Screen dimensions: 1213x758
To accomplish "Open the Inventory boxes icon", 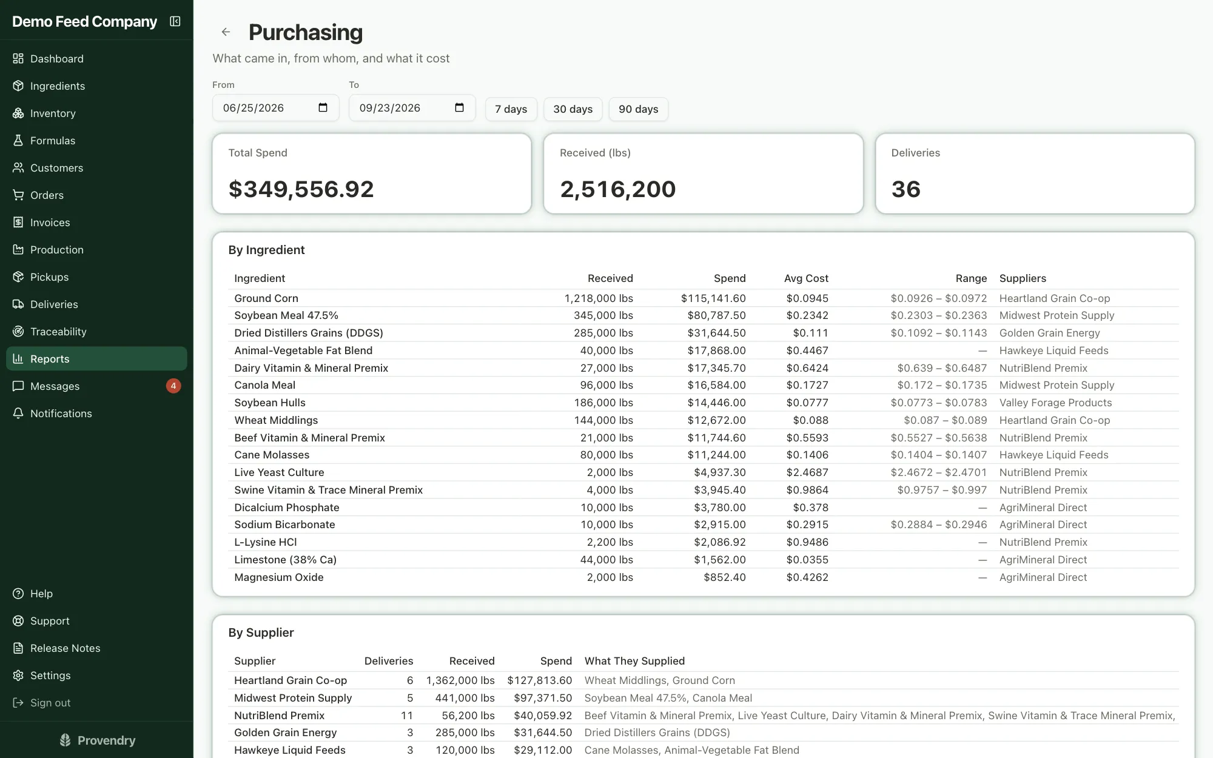I will (18, 113).
